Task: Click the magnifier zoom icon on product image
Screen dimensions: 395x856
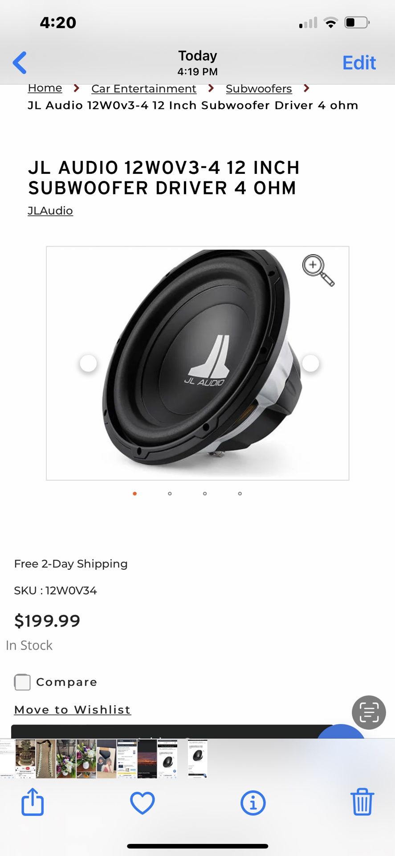Action: coord(318,270)
